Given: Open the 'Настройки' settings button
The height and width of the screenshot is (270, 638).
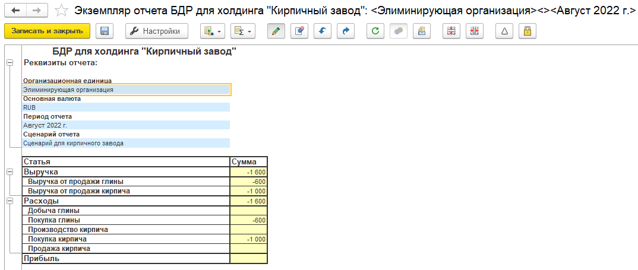Looking at the screenshot, I should pyautogui.click(x=157, y=31).
